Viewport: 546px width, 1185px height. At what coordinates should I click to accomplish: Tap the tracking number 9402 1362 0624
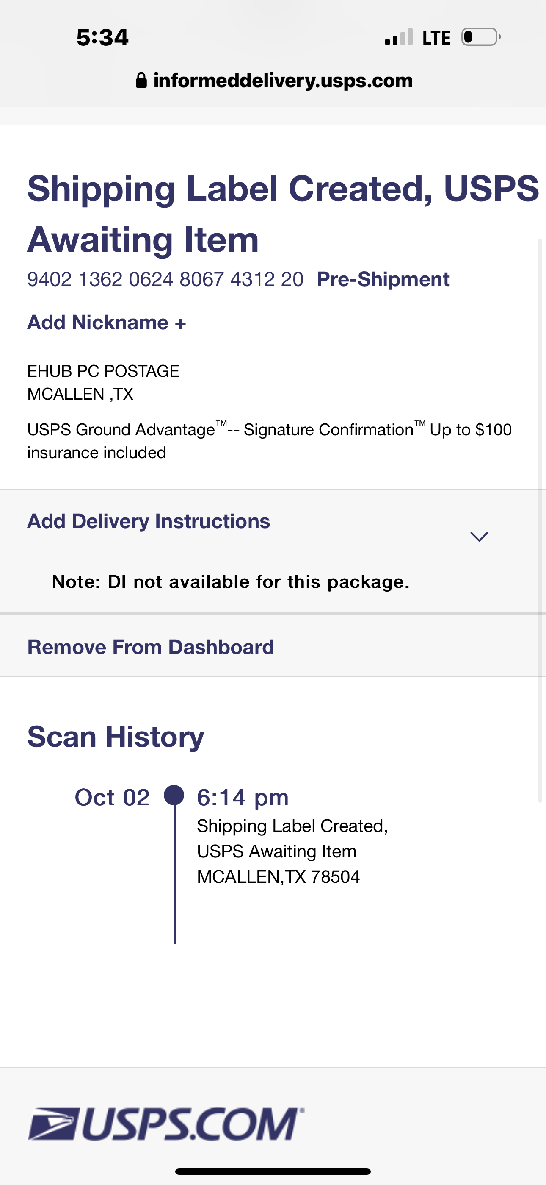[x=165, y=279]
